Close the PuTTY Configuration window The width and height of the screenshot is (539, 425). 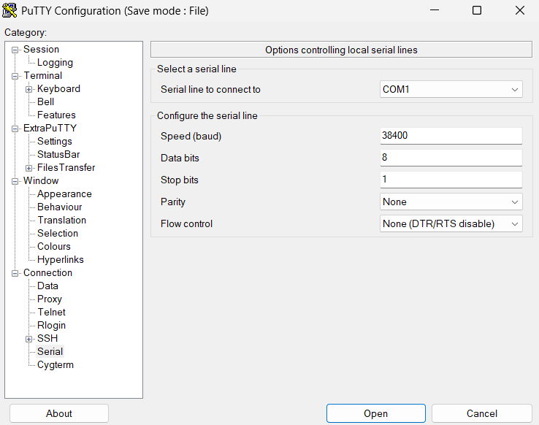tap(519, 10)
